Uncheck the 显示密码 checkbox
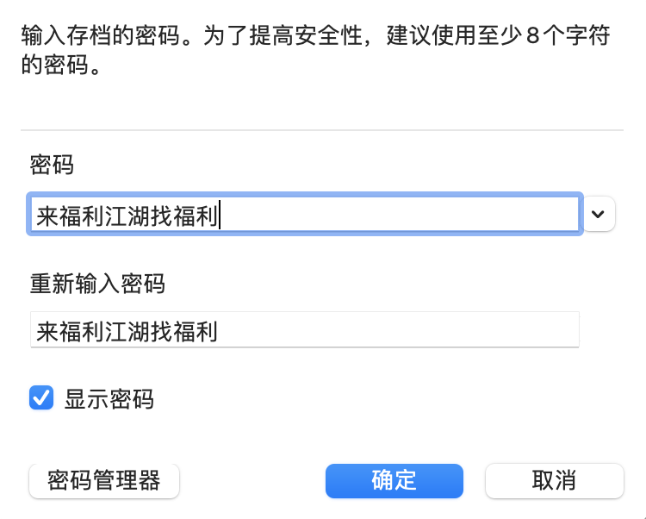This screenshot has height=519, width=646. click(x=41, y=398)
